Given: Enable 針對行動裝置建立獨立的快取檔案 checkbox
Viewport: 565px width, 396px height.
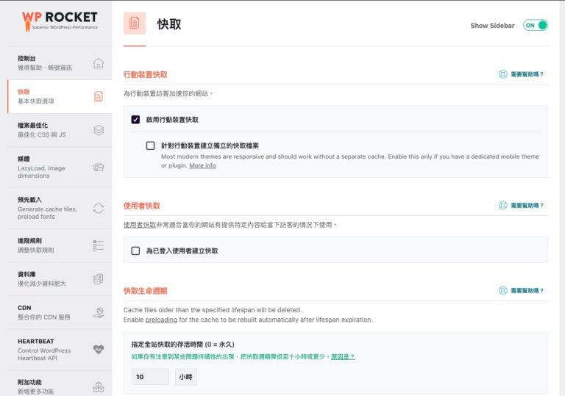Looking at the screenshot, I should [151, 145].
